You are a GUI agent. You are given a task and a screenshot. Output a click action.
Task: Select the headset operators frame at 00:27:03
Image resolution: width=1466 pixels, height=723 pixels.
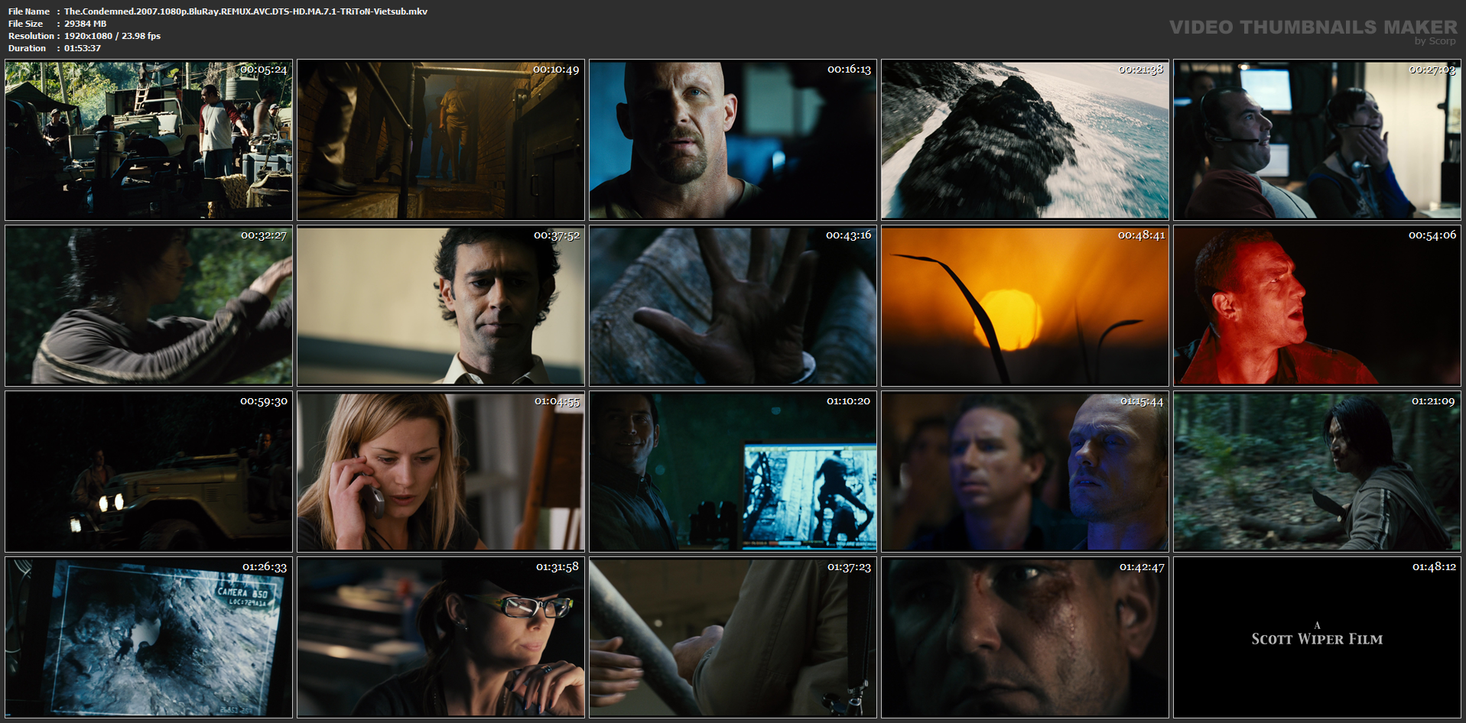(x=1317, y=140)
